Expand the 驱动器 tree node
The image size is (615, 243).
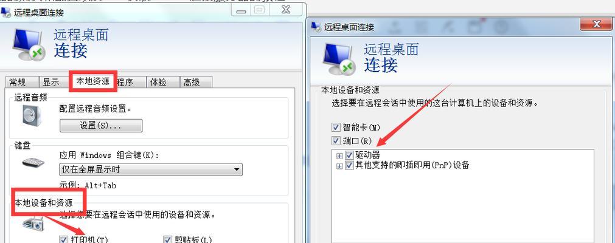point(339,156)
